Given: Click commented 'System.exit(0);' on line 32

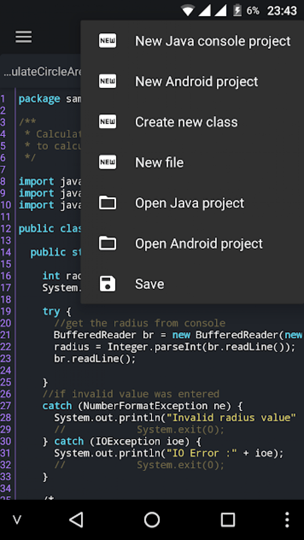Looking at the screenshot, I should pyautogui.click(x=180, y=465).
